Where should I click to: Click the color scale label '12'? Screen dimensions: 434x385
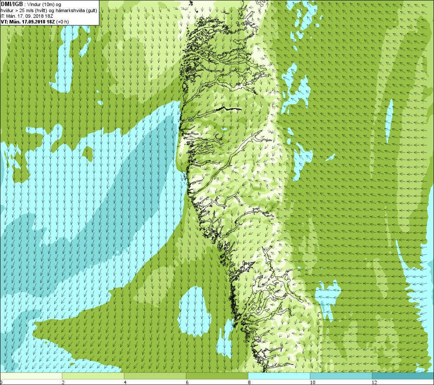[x=375, y=382]
